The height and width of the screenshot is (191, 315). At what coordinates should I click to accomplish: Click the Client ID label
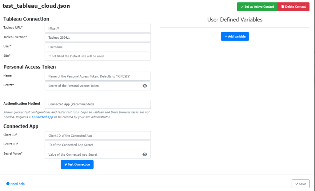10,135
